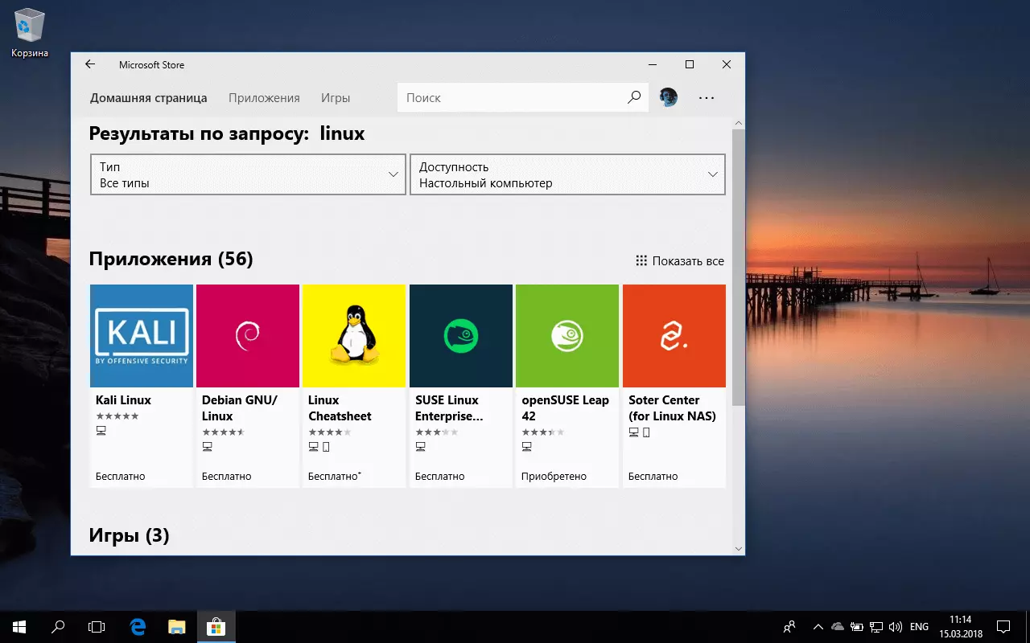
Task: Click the openSUSE Leap 42 app name
Action: click(565, 408)
